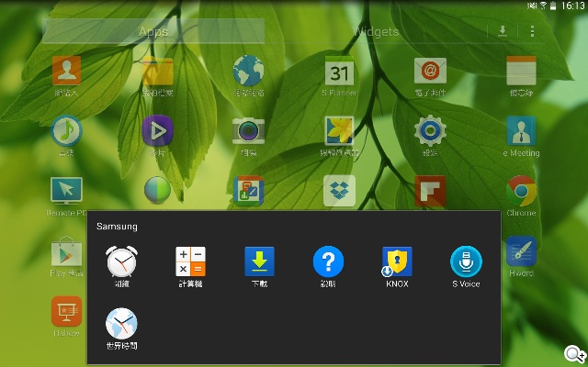The image size is (588, 367).
Task: Launch the Music note app
Action: click(66, 130)
